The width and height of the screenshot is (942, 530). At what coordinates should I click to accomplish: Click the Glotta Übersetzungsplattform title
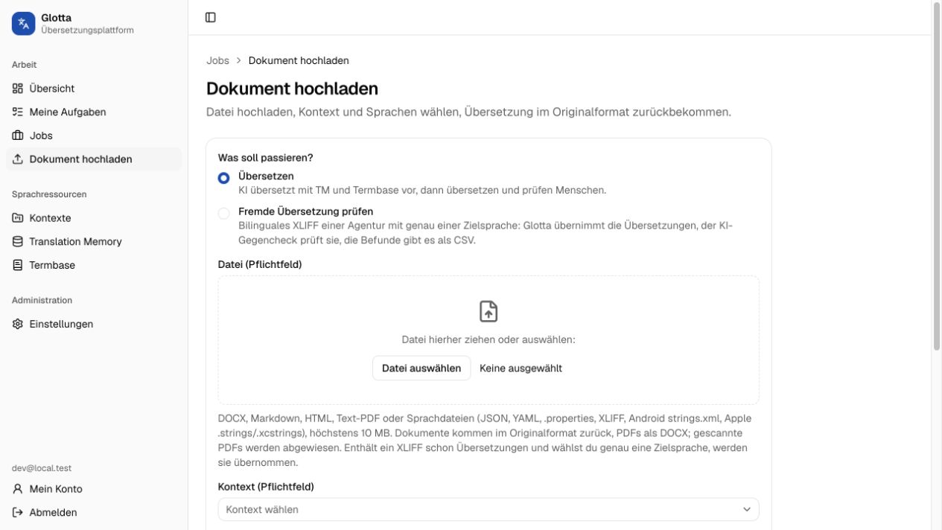87,24
